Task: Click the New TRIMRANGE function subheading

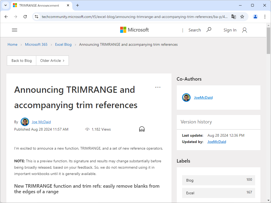Action: [x=87, y=189]
